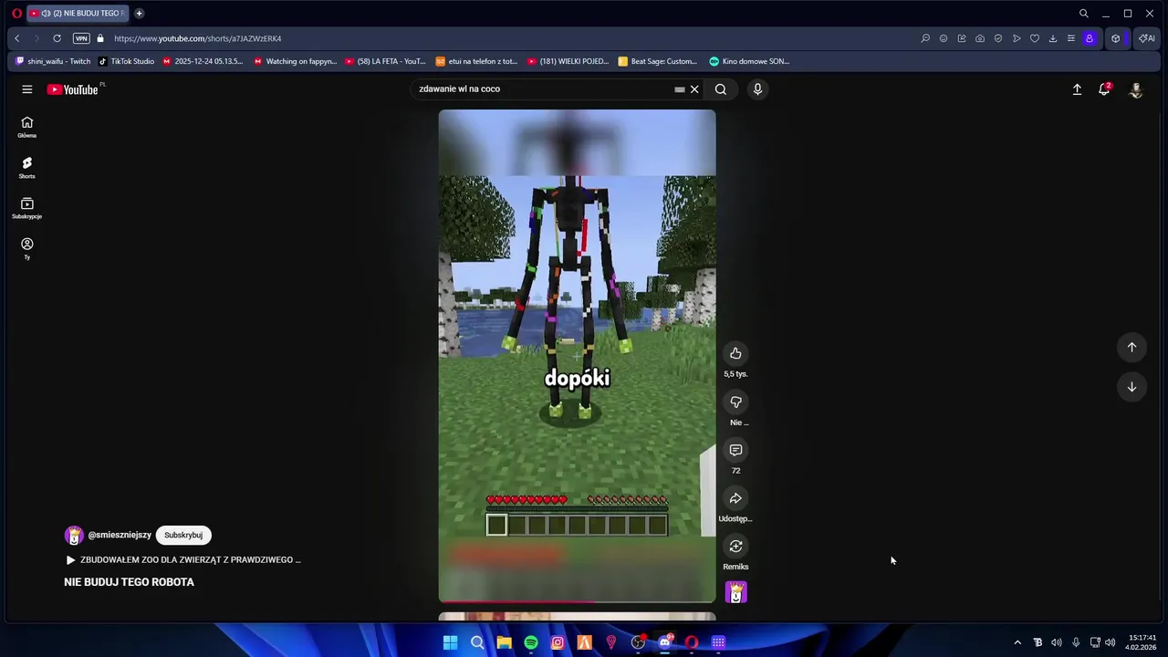Toggle the VPN badge in address bar
Viewport: 1168px width, 657px height.
click(x=81, y=38)
